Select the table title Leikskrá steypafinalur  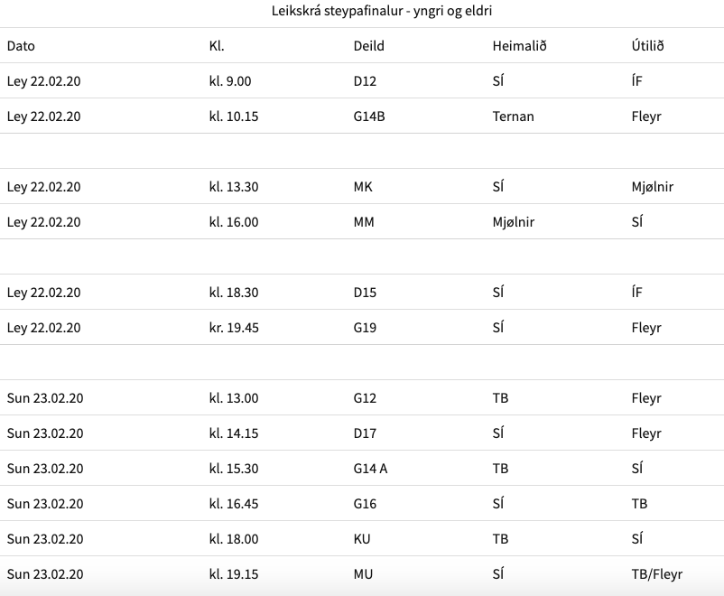pos(382,11)
